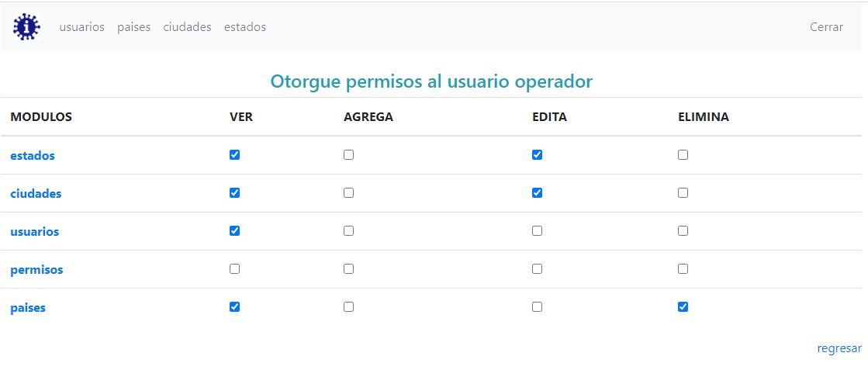Enable AGREGA permission for paises
Image resolution: width=868 pixels, height=370 pixels.
click(348, 307)
